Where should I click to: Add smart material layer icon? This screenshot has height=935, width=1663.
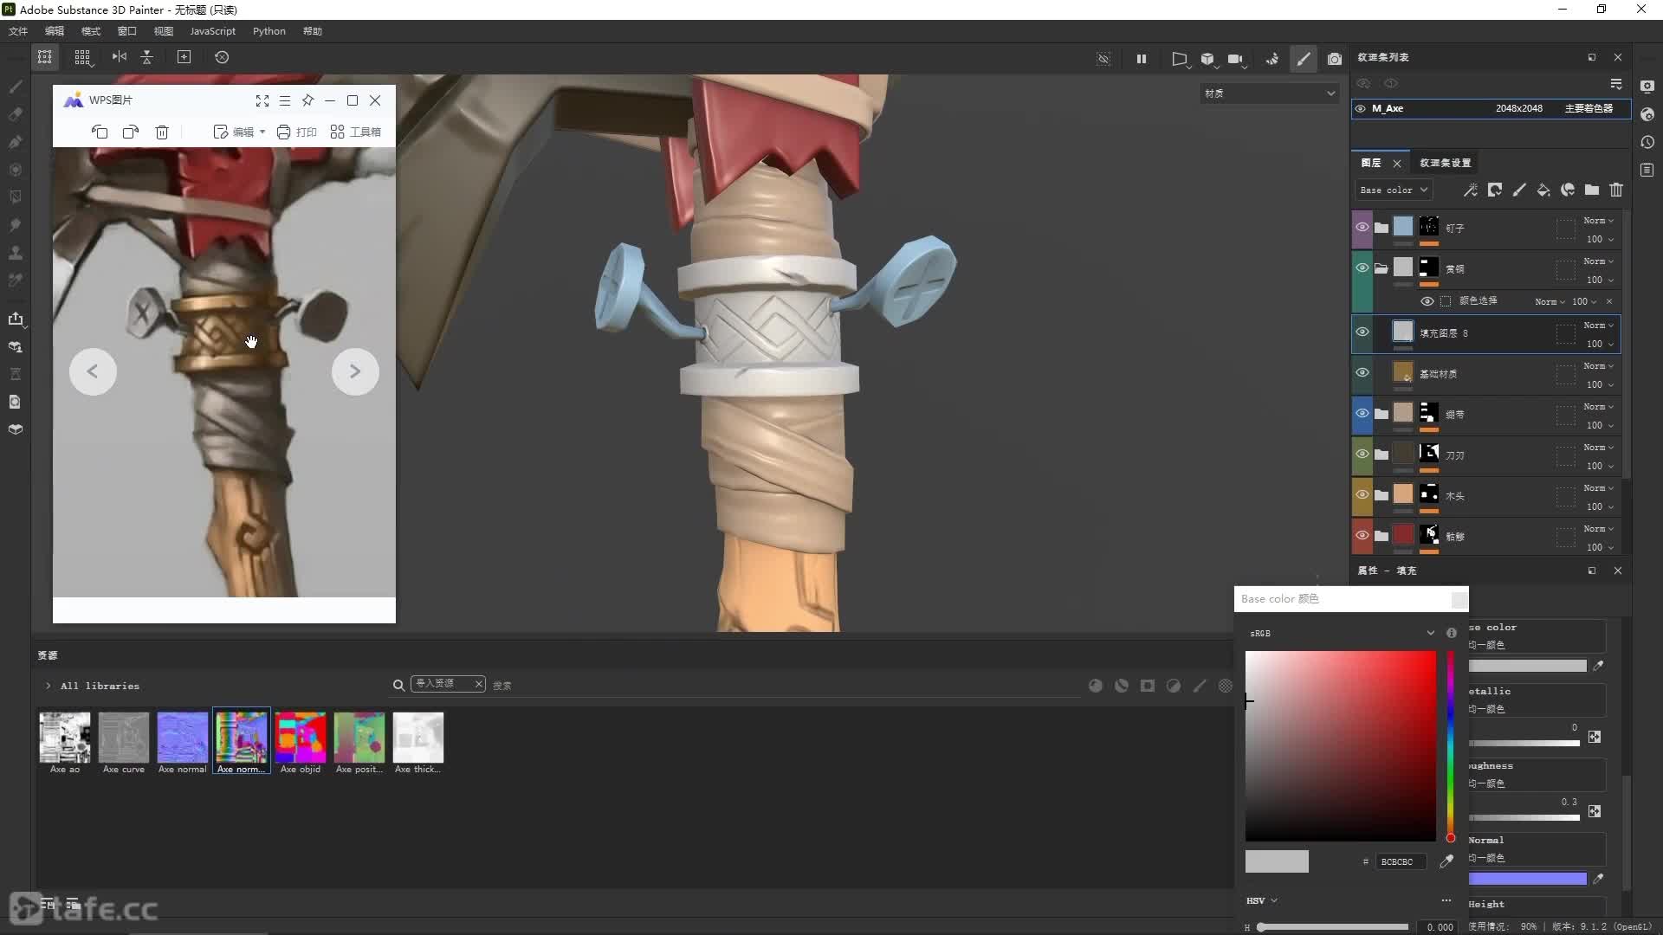(1568, 190)
